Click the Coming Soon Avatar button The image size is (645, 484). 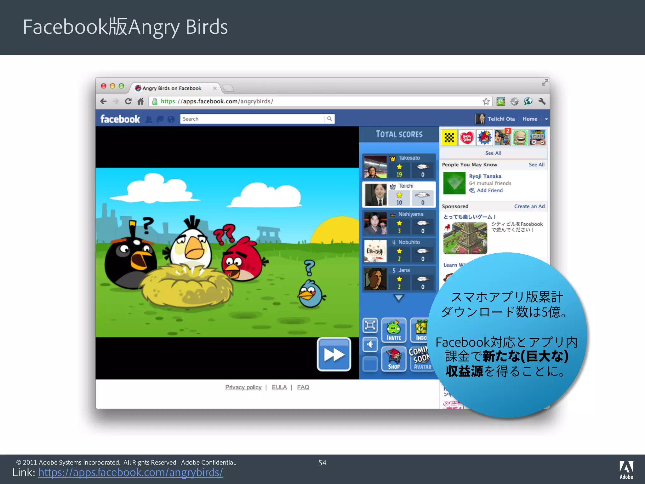click(x=421, y=359)
